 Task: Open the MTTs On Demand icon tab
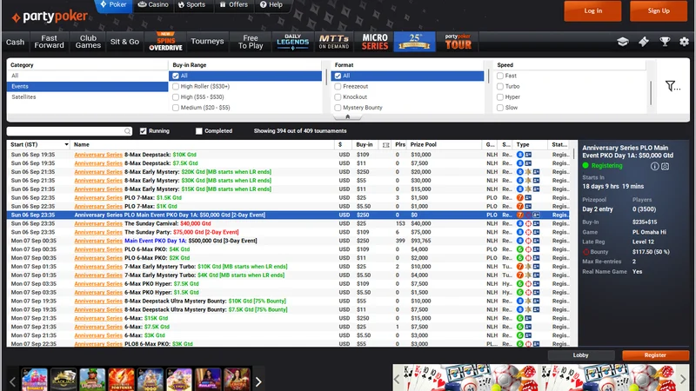pyautogui.click(x=334, y=42)
